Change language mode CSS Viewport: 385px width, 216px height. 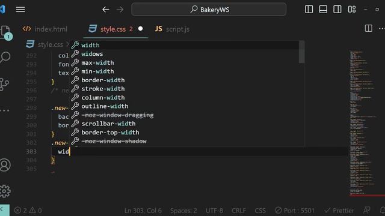point(260,211)
